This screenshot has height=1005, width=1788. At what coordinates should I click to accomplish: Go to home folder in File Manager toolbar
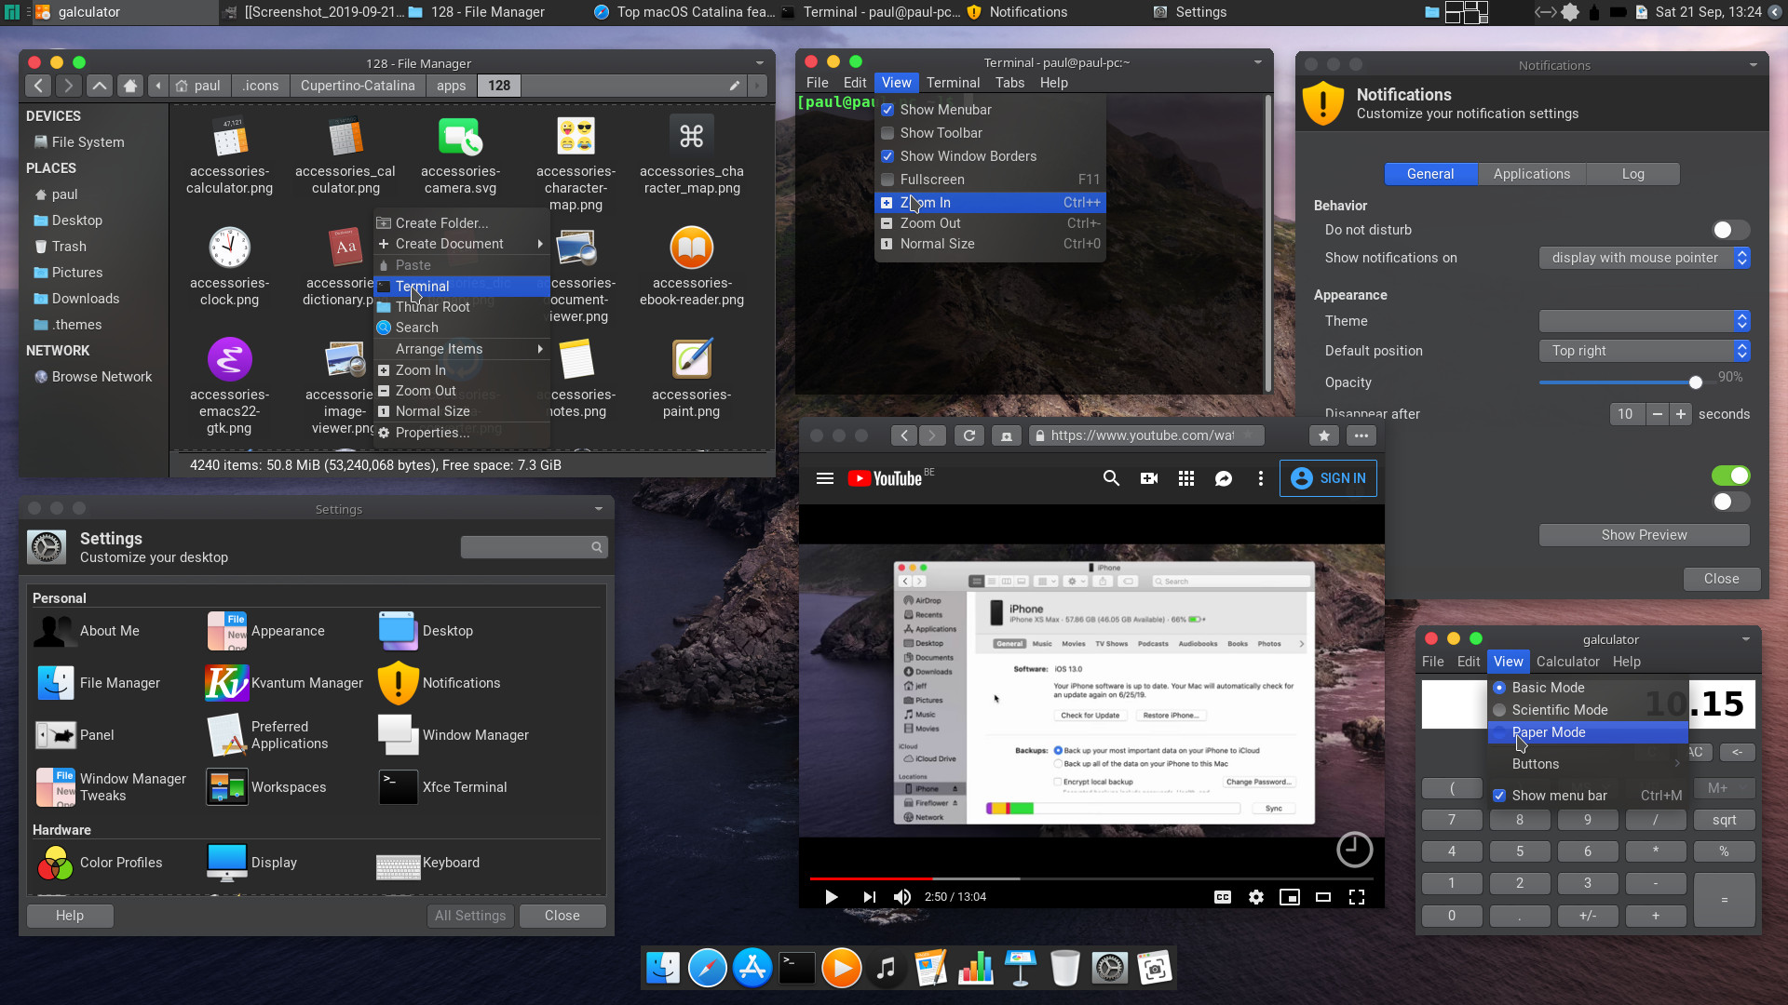click(x=130, y=86)
